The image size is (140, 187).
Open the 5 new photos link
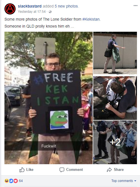pyautogui.click(x=66, y=6)
